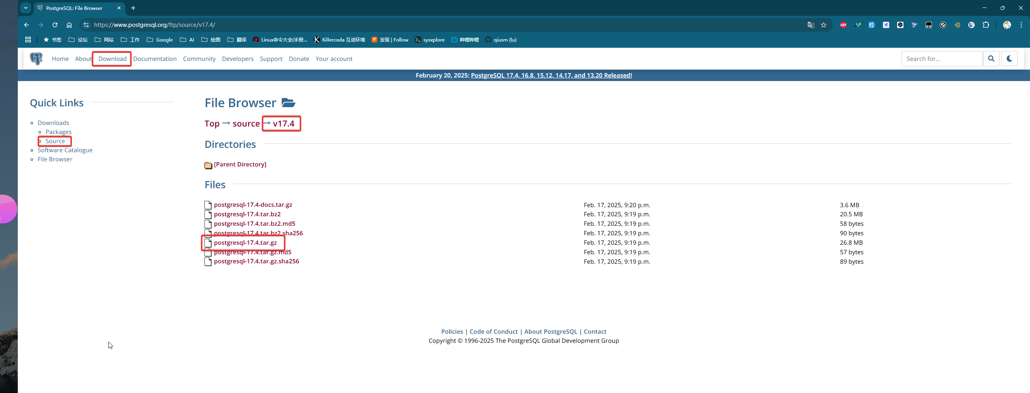Open the apps grid icon in bookmarks bar
This screenshot has height=393, width=1030.
(x=28, y=40)
